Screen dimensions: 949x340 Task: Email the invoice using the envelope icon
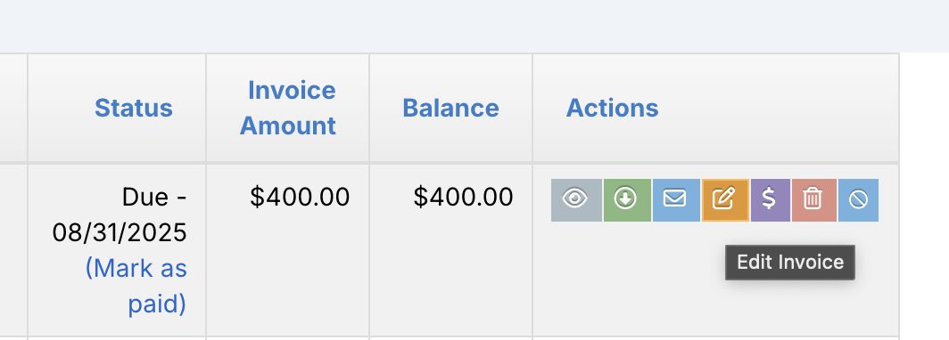click(x=676, y=200)
